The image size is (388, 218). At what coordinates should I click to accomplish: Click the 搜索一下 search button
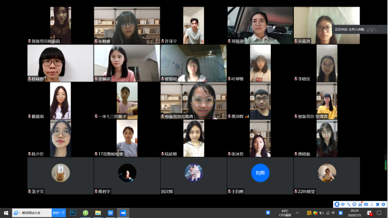coord(59,213)
